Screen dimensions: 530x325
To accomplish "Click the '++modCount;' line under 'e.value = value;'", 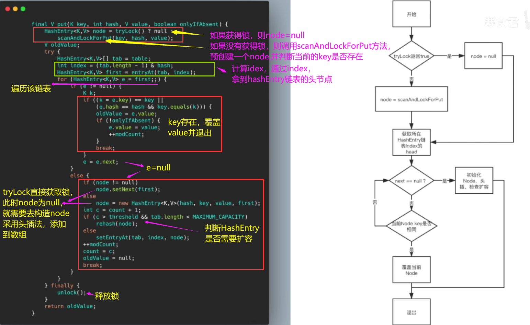I will [126, 134].
